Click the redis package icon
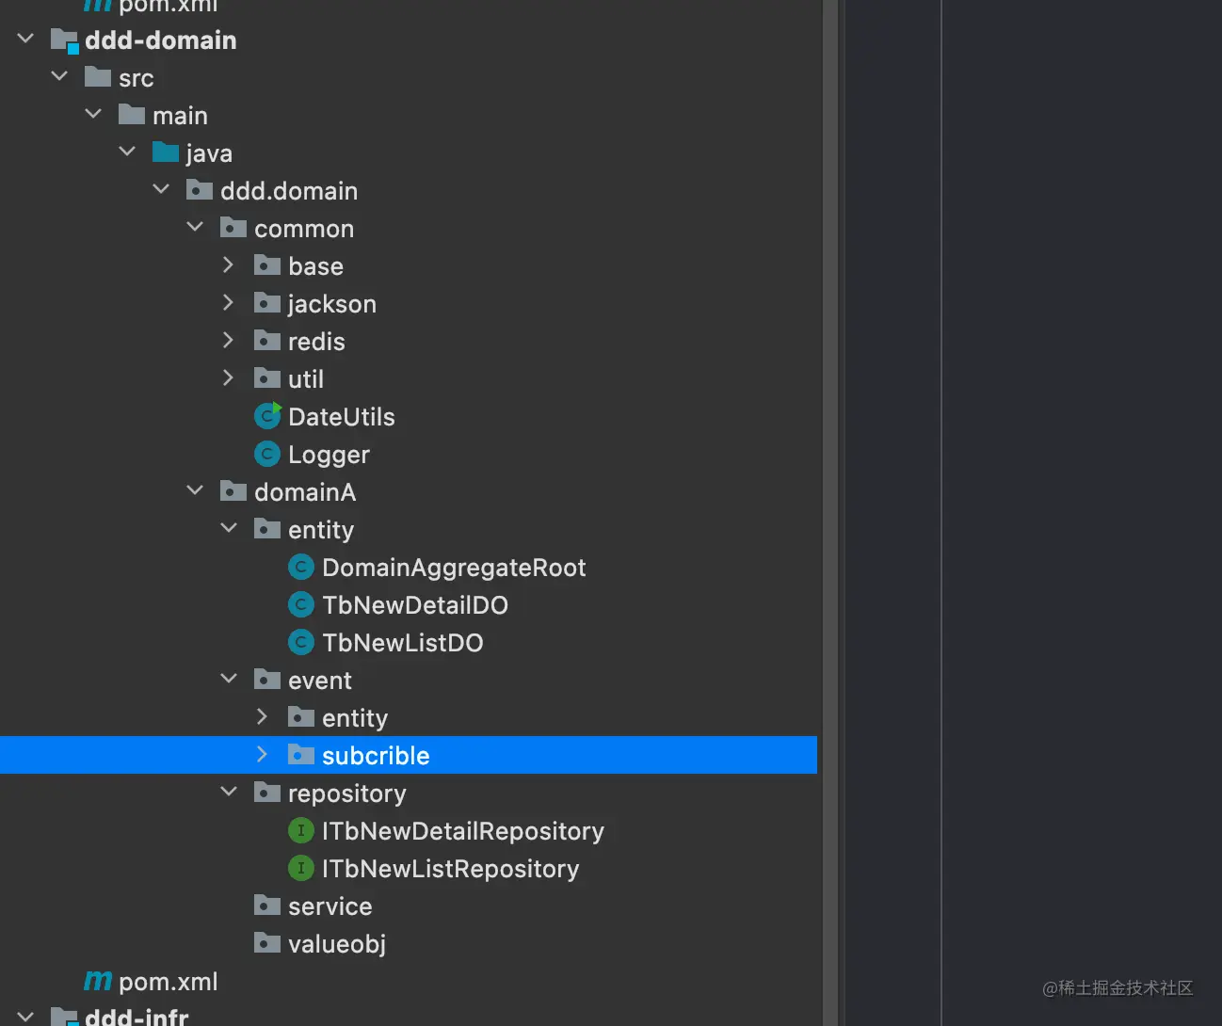Screen dimensions: 1222x1026 [267, 341]
